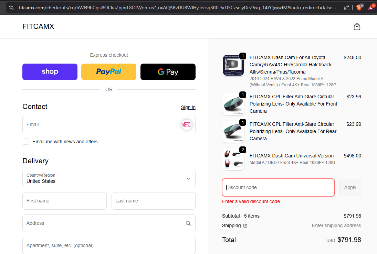Focus the Address input field
This screenshot has width=377, height=254.
(109, 223)
